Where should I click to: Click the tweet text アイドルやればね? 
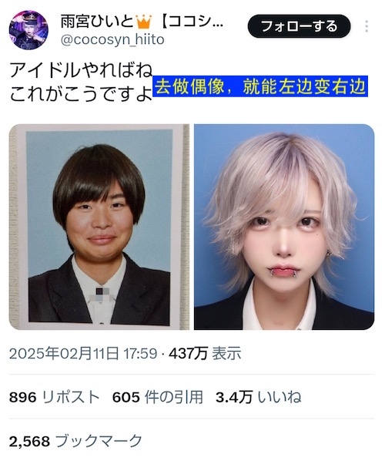click(81, 71)
